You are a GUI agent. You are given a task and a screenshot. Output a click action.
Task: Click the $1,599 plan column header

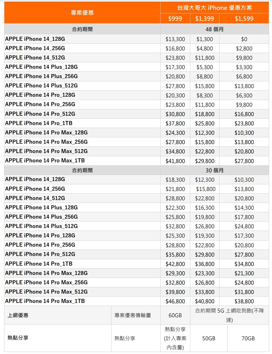[x=244, y=19]
